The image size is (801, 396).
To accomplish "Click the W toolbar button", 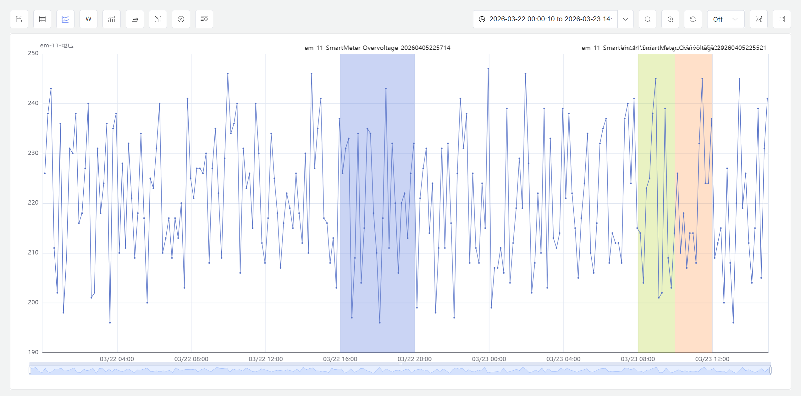I will coord(89,19).
